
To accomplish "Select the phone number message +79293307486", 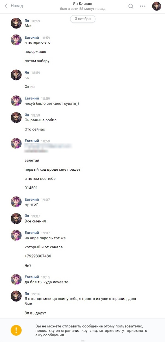I will (x=38, y=256).
